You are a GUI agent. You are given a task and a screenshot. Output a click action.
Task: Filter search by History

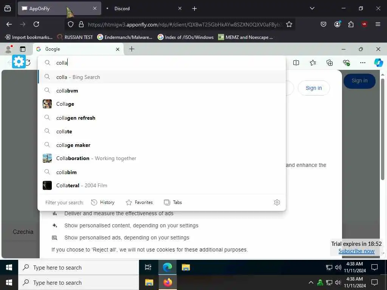click(103, 202)
